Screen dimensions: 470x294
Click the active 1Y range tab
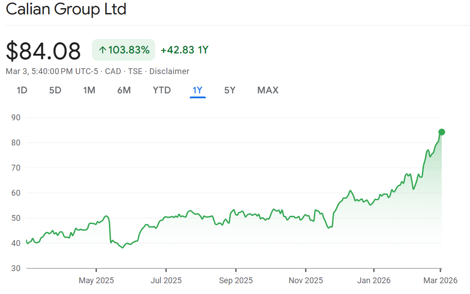pos(197,90)
